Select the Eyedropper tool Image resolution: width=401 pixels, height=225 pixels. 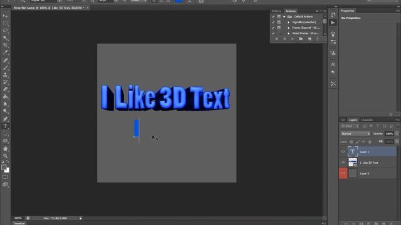[x=5, y=52]
